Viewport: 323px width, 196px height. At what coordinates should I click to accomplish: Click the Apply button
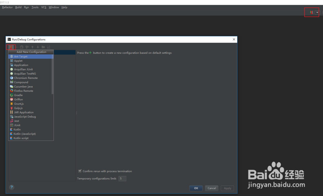coord(227,188)
